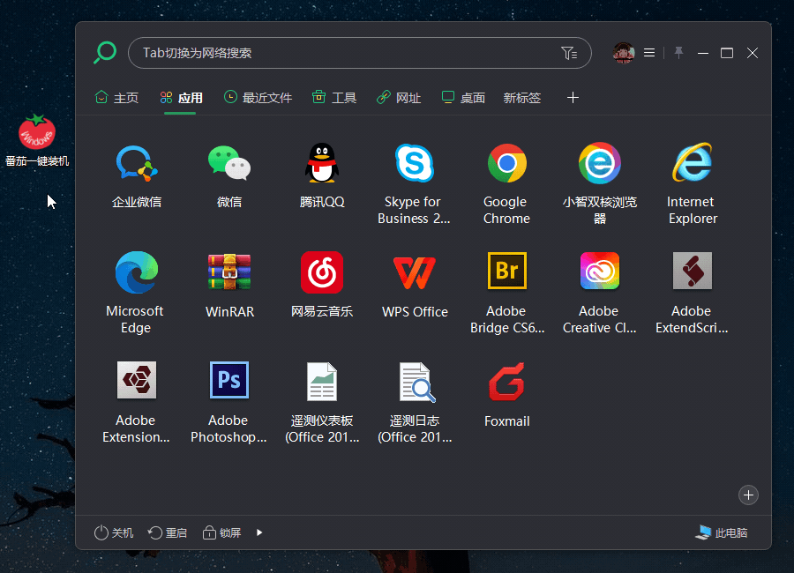This screenshot has height=573, width=794.
Task: Open the 工具 tab
Action: [x=334, y=97]
